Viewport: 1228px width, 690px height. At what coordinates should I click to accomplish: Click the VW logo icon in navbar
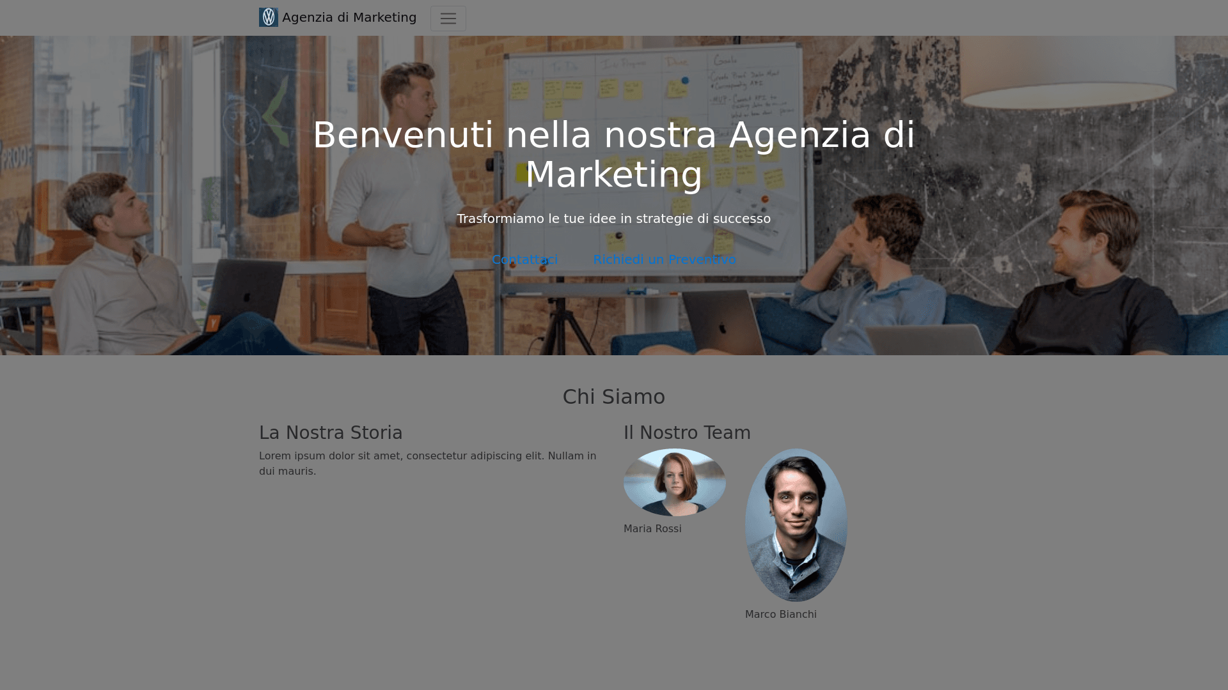click(x=269, y=17)
